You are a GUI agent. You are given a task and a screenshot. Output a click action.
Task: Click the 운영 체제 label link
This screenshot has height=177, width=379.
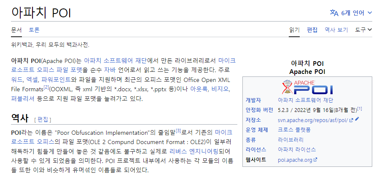coord(257,130)
